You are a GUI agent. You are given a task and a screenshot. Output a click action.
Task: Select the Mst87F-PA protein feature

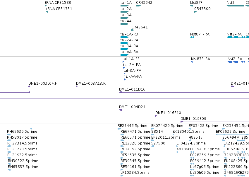click(x=192, y=62)
